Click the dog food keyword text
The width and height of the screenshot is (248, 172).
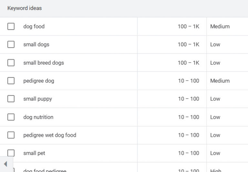tap(34, 26)
